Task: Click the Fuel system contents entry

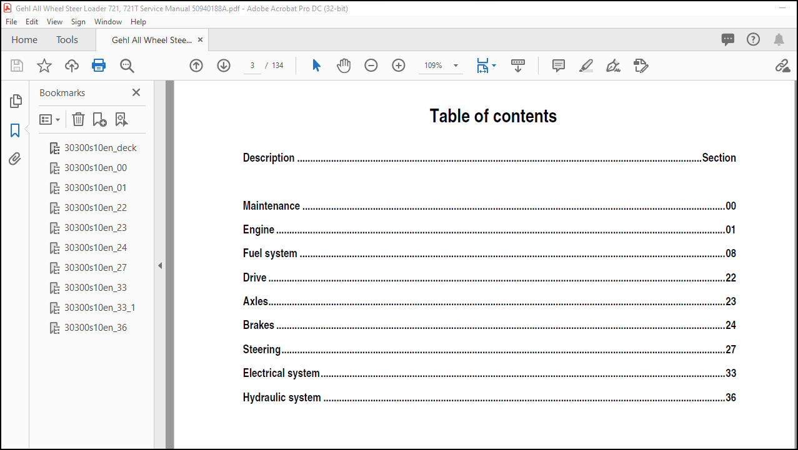Action: pos(489,253)
